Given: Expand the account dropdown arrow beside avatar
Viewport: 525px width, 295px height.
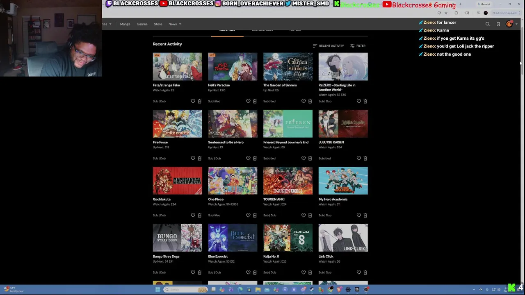Looking at the screenshot, I should (x=516, y=24).
